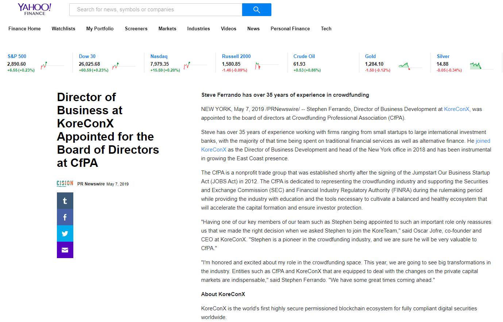Open the Markets section
This screenshot has width=503, height=322.
point(167,28)
